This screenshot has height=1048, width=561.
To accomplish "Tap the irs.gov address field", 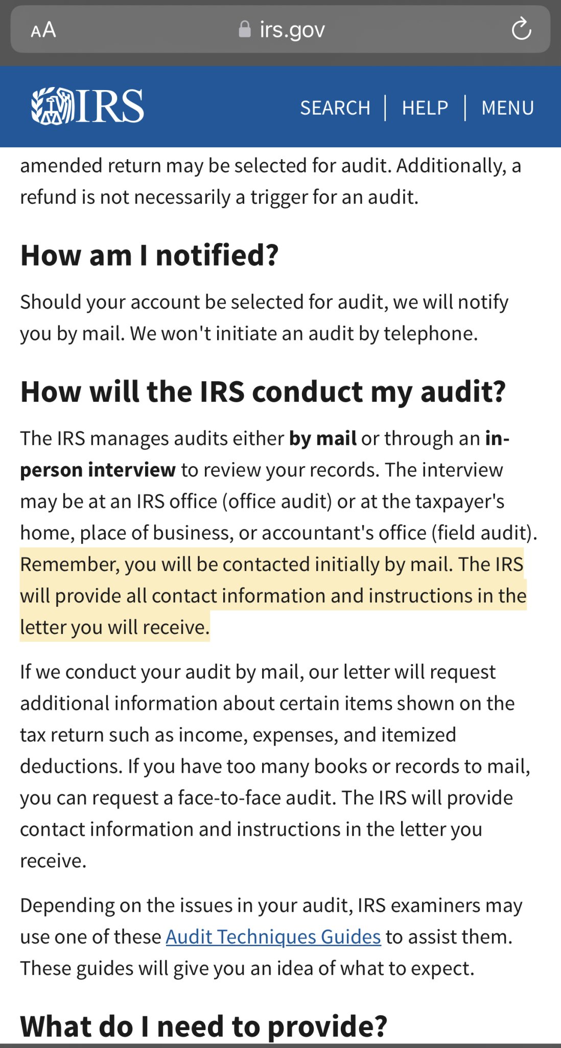I will (x=292, y=30).
